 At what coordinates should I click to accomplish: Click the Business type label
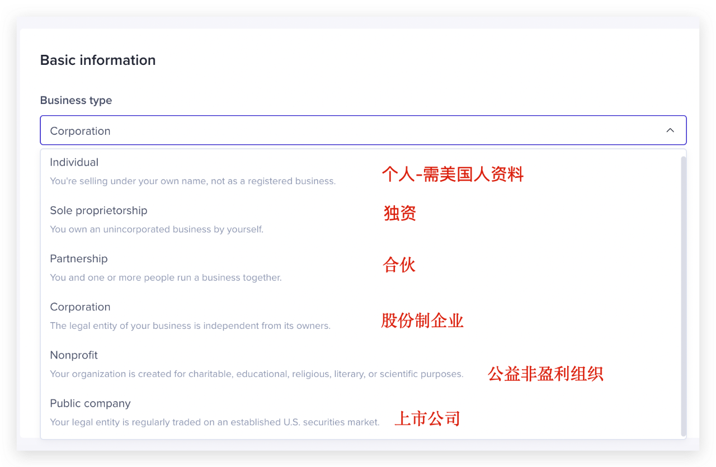coord(76,100)
